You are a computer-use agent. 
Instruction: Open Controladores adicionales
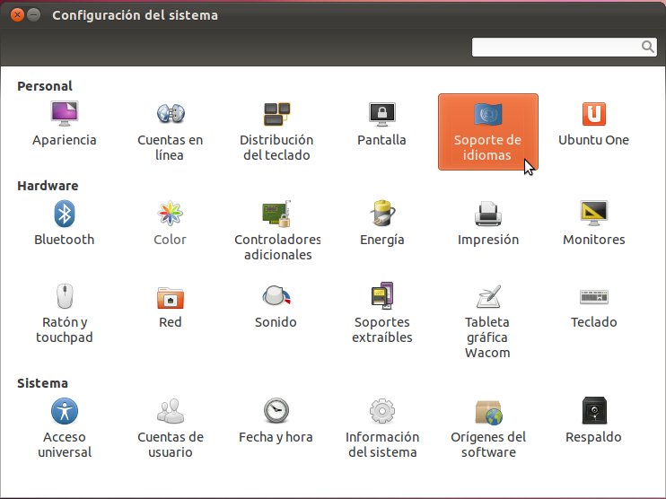click(x=277, y=231)
